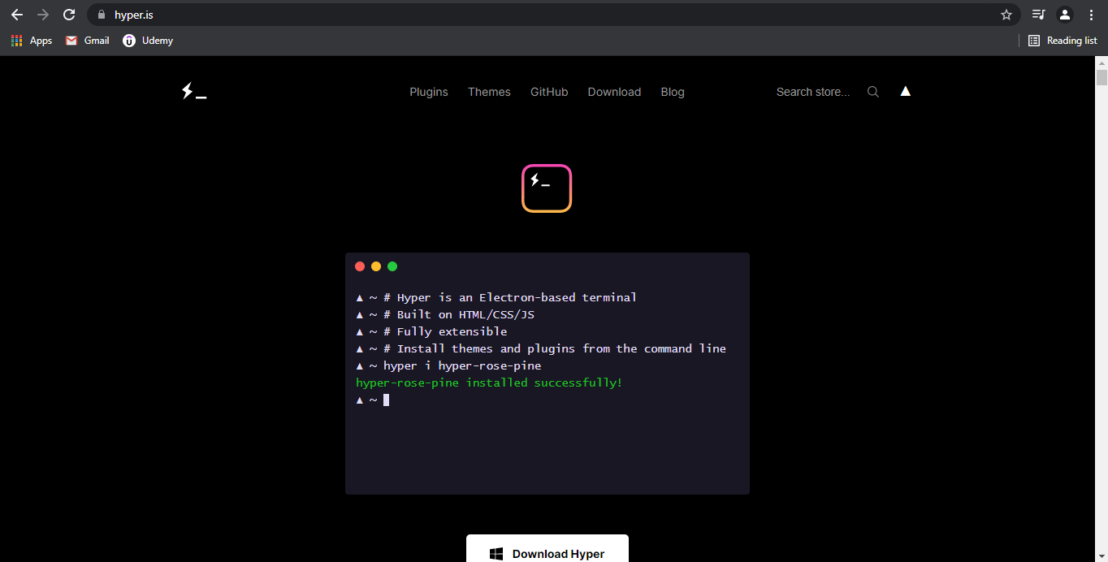The width and height of the screenshot is (1108, 562).
Task: Click the green dot in terminal window
Action: (x=392, y=266)
